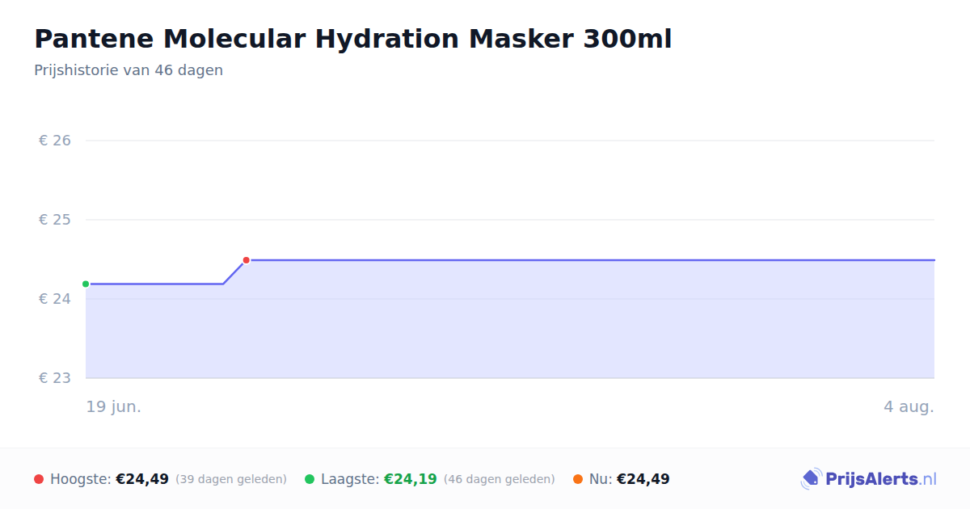
Task: Select the € 24 axis label
Action: point(55,299)
